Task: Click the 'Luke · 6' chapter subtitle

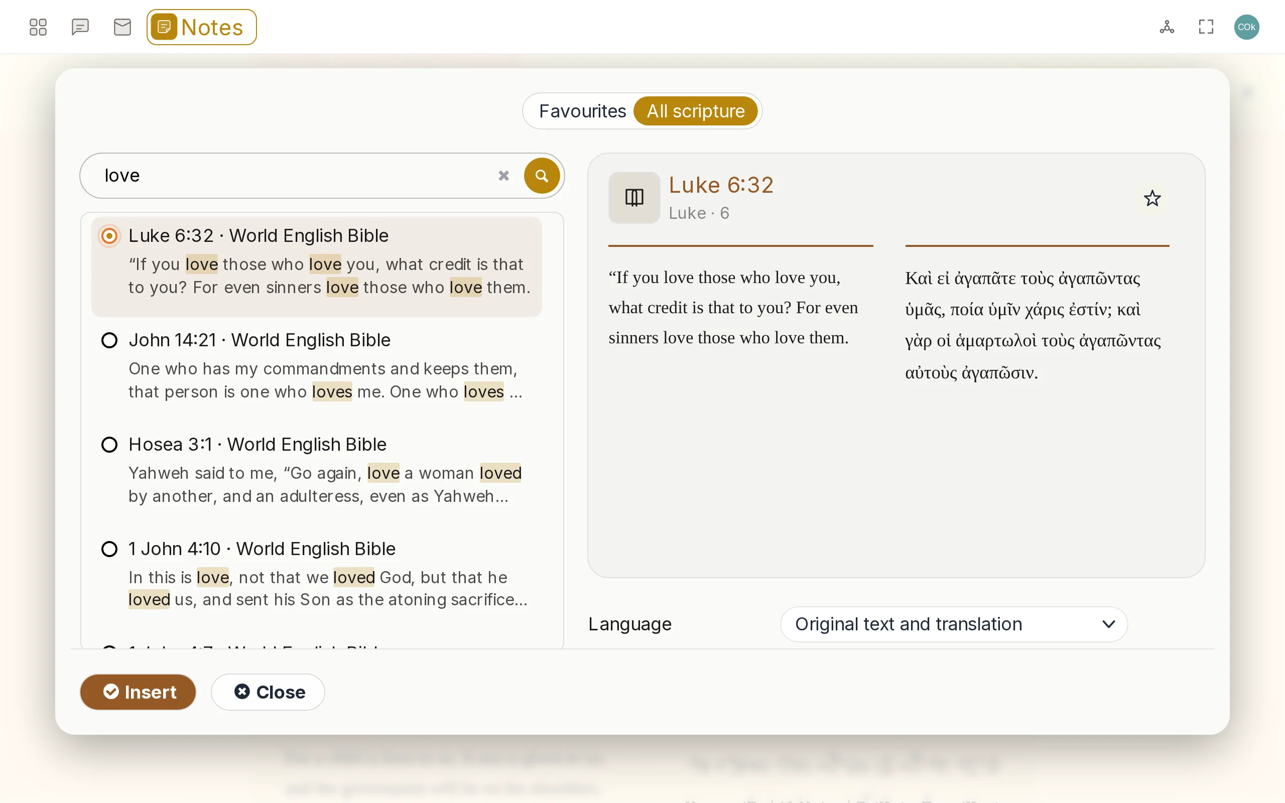Action: [699, 213]
